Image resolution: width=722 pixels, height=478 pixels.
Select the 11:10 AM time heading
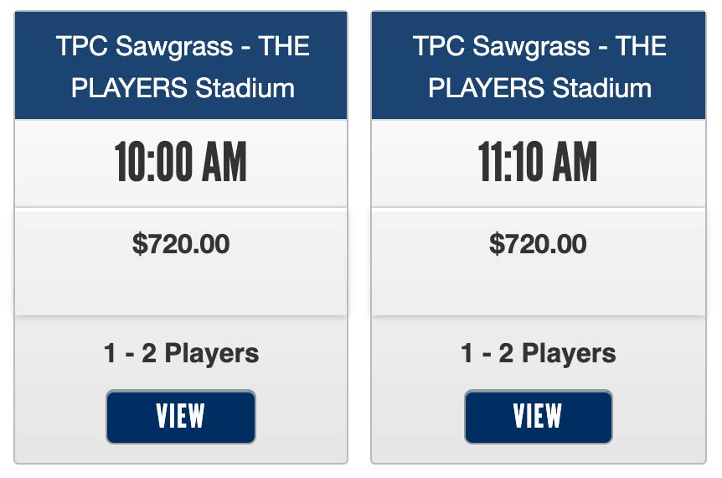pos(538,163)
